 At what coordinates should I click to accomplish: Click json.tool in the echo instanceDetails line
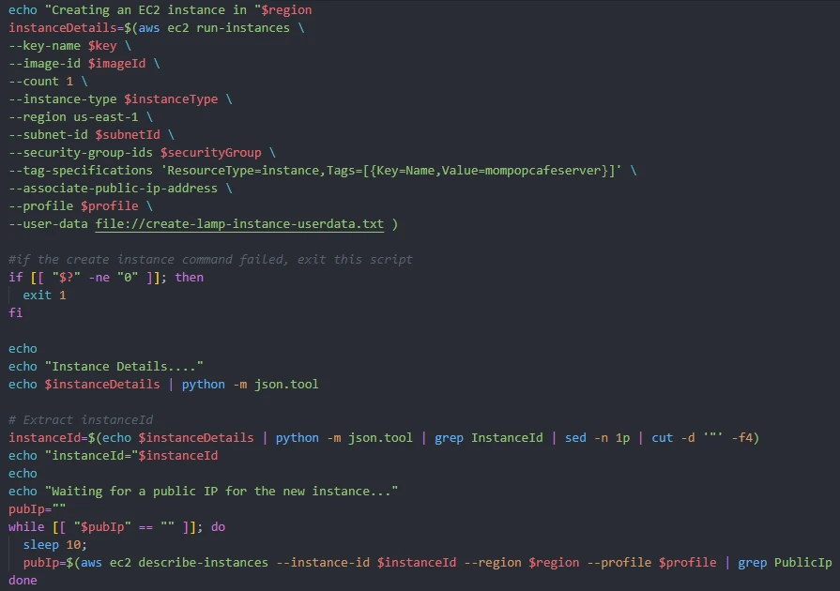(286, 385)
